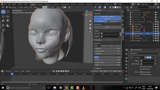
Task: Play the animation forward
Action: point(63,71)
